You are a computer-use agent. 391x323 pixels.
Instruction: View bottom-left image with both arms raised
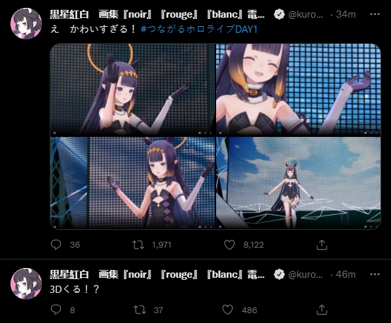(x=132, y=183)
